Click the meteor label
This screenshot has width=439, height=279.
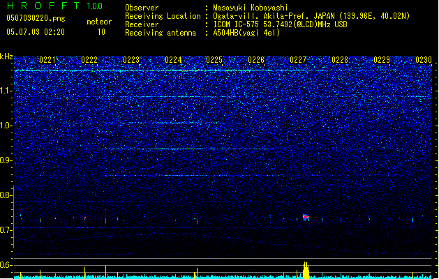pos(99,22)
